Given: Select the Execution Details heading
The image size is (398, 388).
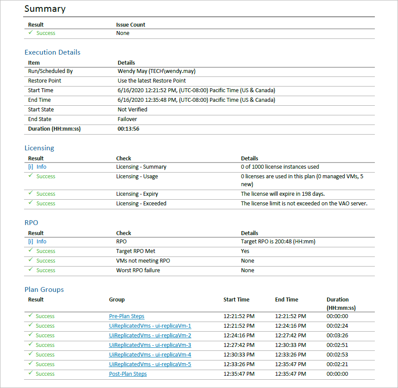Looking at the screenshot, I should point(52,52).
